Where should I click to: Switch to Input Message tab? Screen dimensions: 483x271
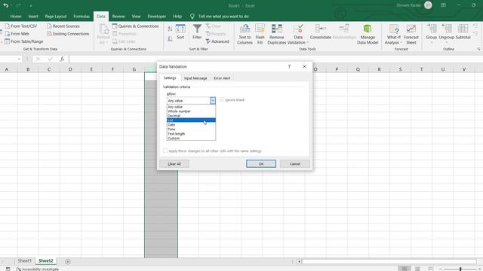click(x=195, y=78)
